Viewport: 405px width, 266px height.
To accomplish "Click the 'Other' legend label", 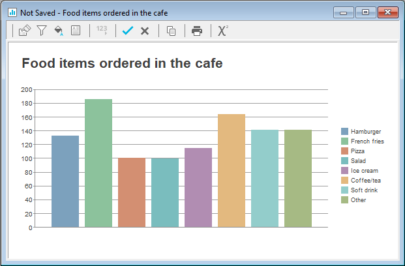I will pos(358,200).
